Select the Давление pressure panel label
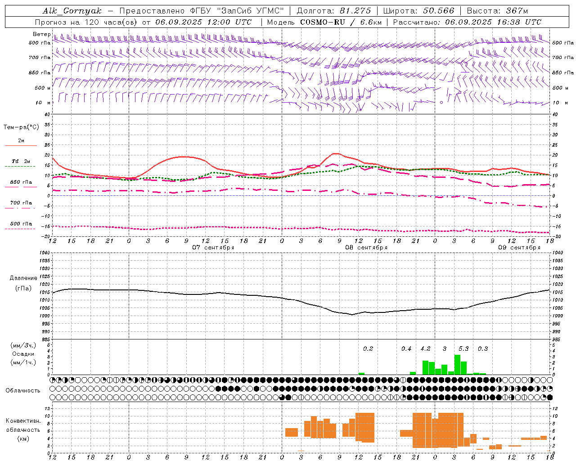This screenshot has height=461, width=576. tap(23, 278)
